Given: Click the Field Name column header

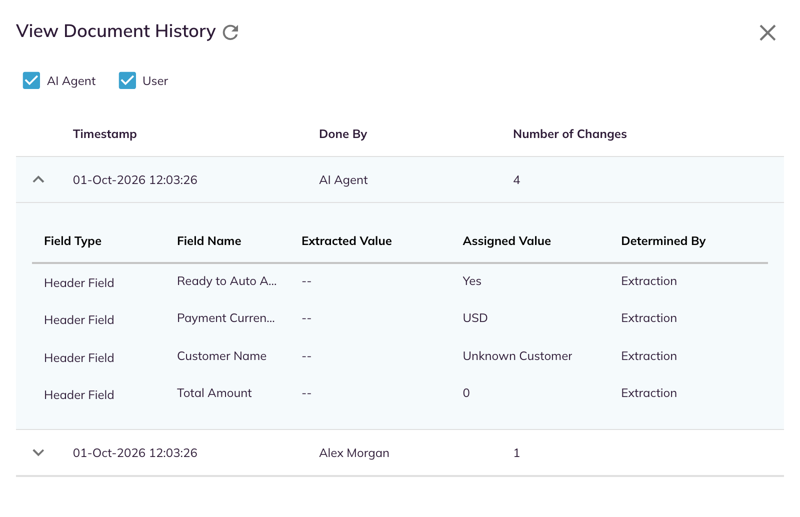Looking at the screenshot, I should pos(209,241).
